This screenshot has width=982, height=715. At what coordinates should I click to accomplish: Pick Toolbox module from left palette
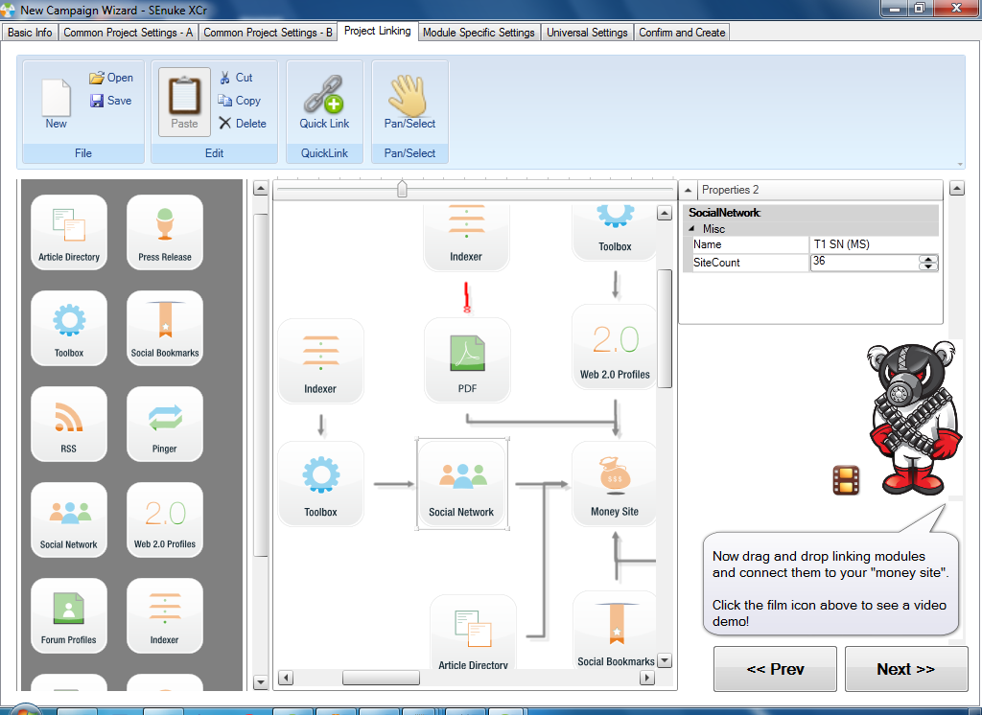69,328
